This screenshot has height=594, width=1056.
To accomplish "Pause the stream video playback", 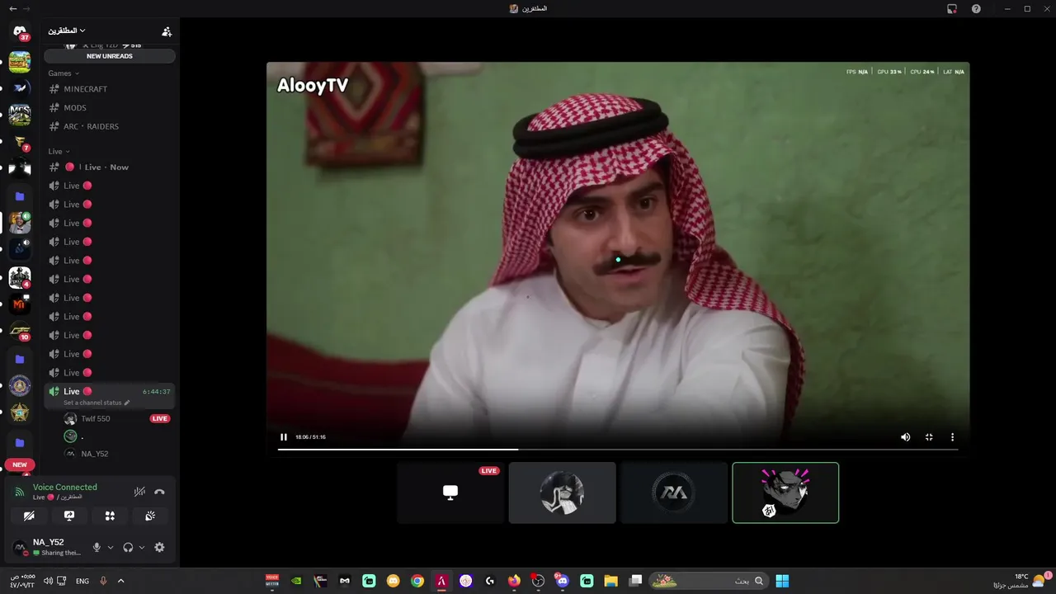I will click(x=284, y=437).
